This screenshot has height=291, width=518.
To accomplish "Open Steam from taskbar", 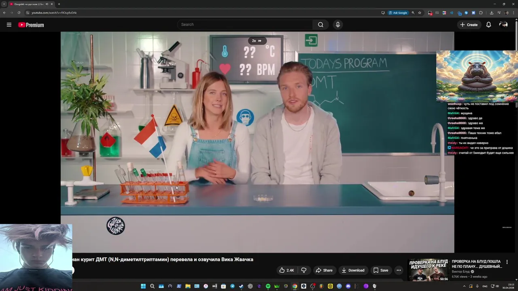I will pos(241,286).
